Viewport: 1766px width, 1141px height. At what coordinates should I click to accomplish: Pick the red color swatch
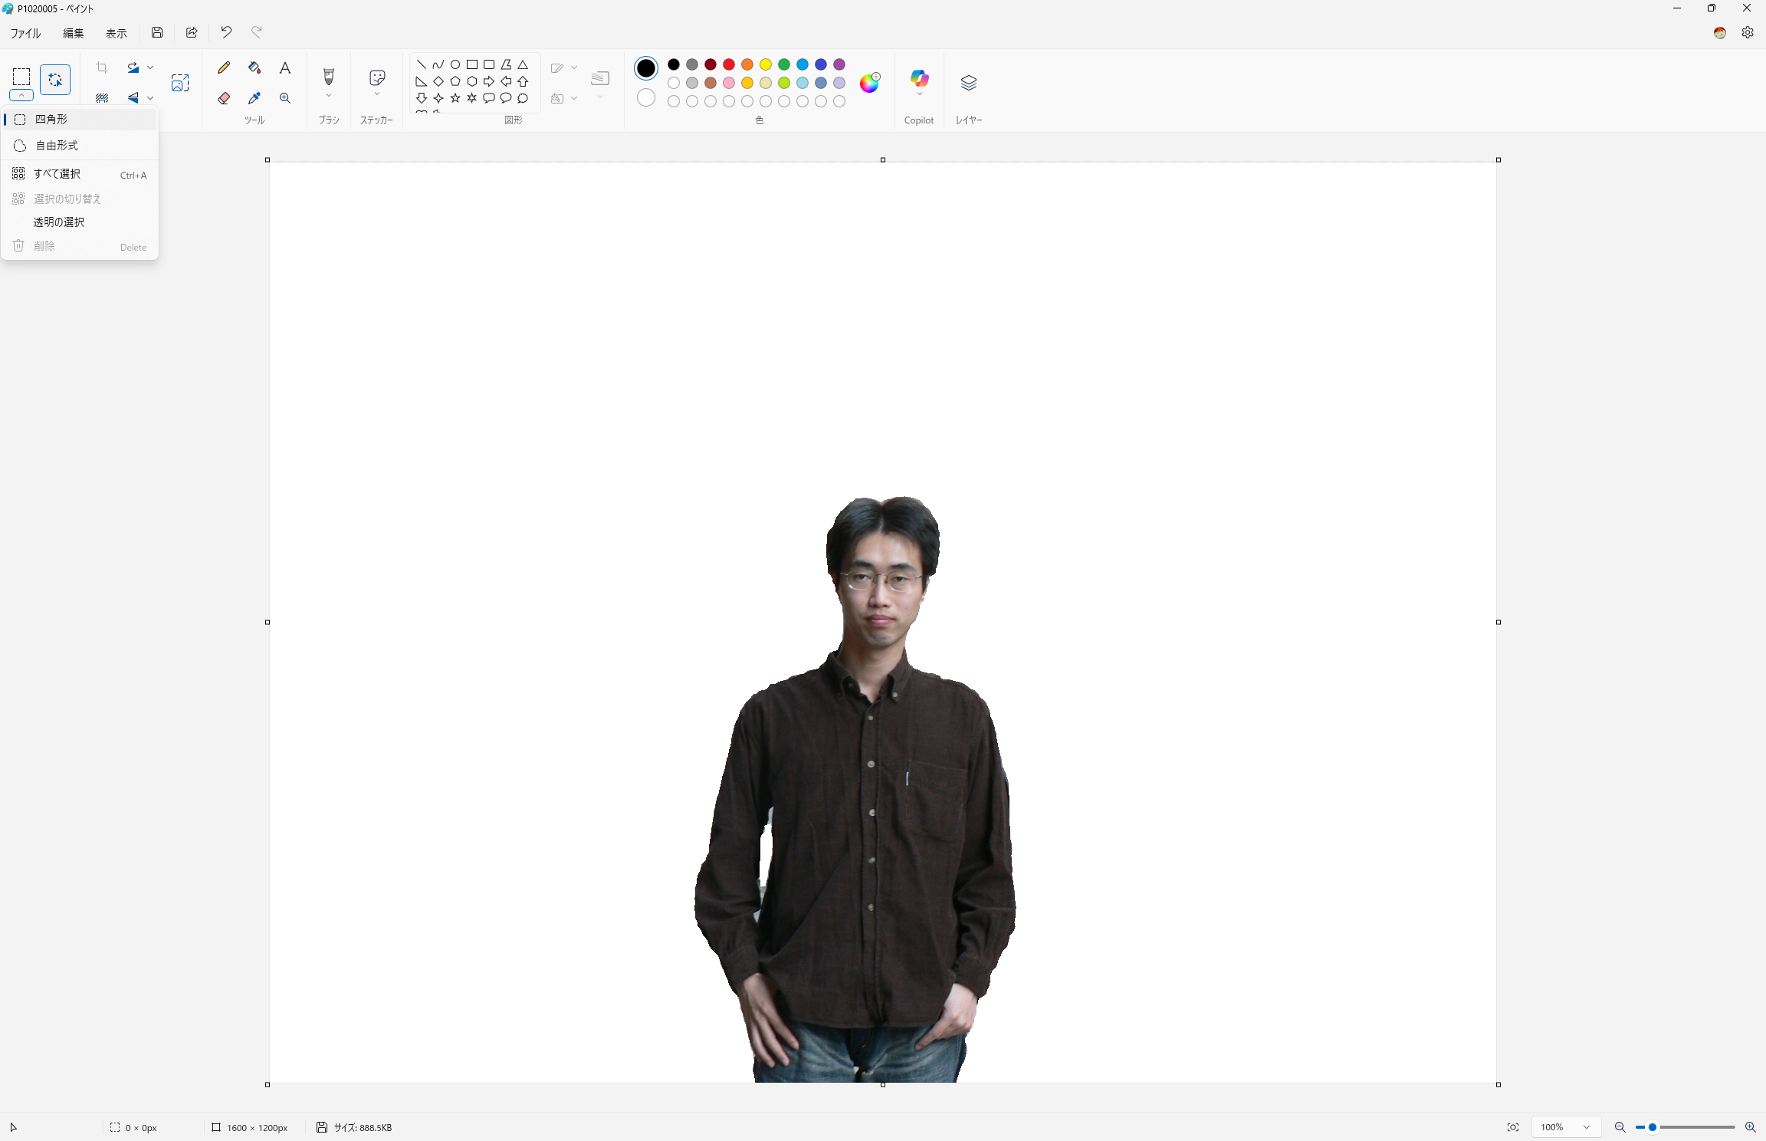tap(728, 65)
